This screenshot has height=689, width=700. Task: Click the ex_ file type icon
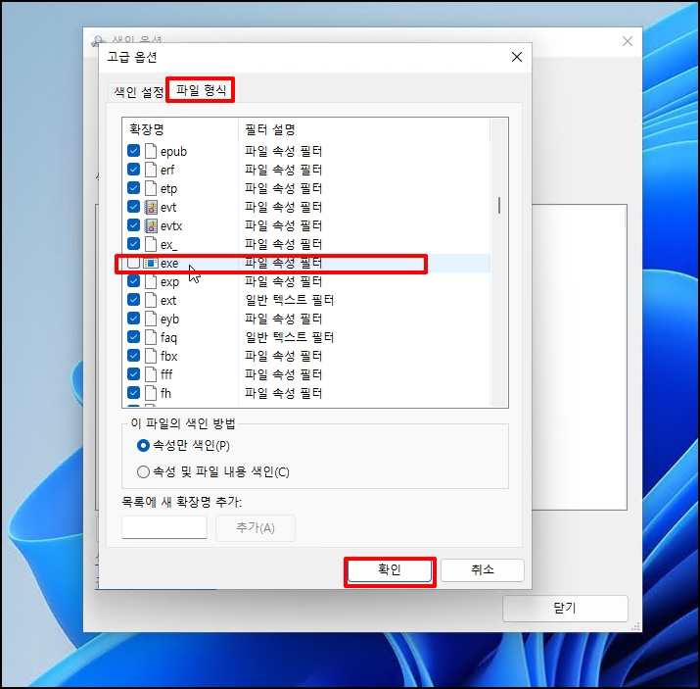tap(151, 244)
